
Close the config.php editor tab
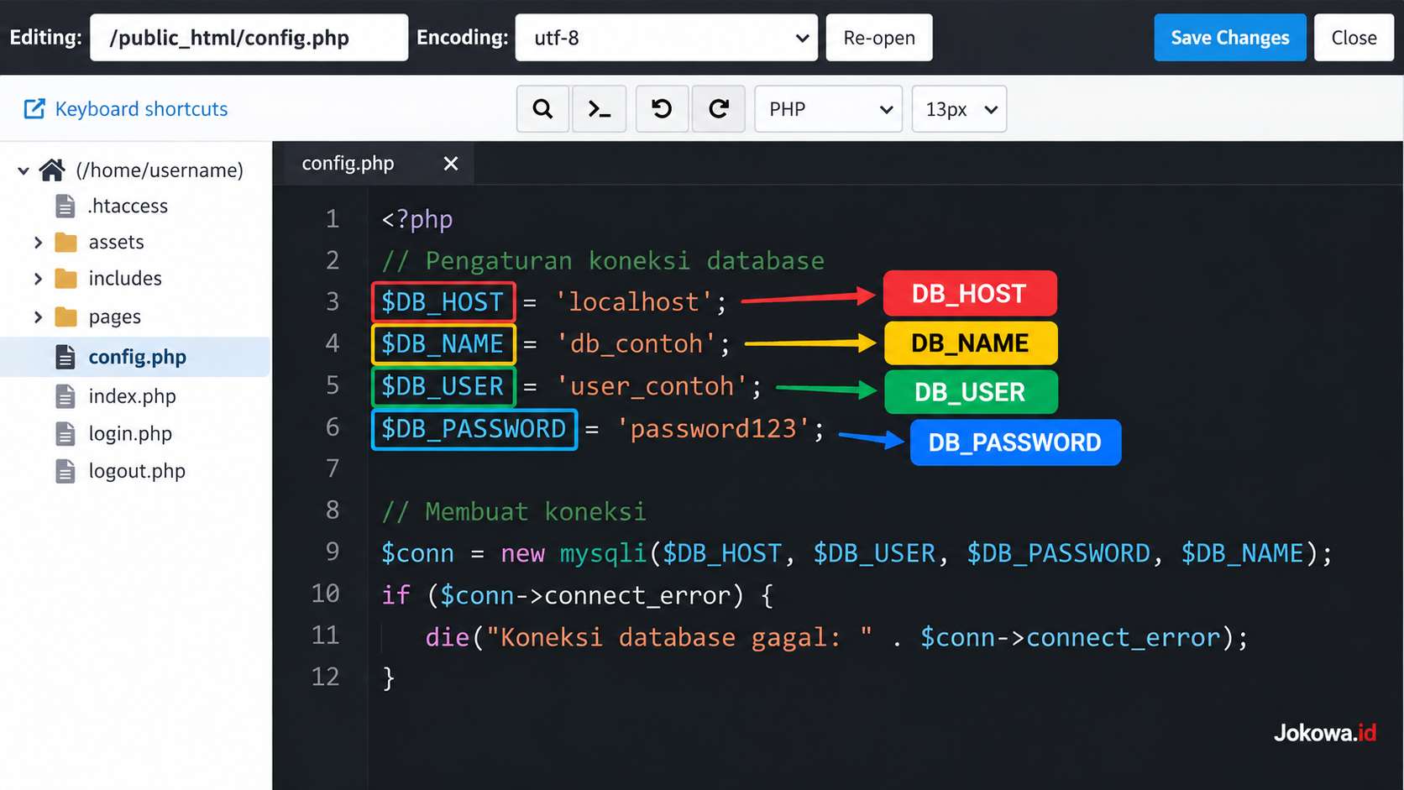[451, 164]
